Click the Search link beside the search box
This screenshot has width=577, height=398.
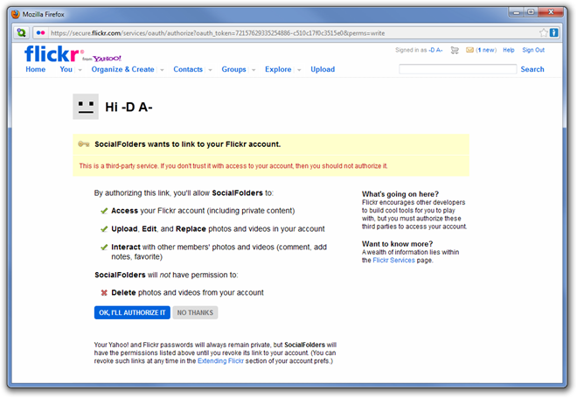(532, 69)
